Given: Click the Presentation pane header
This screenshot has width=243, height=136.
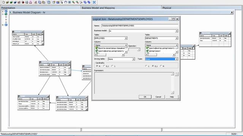Looking at the screenshot, I should click(41, 8).
